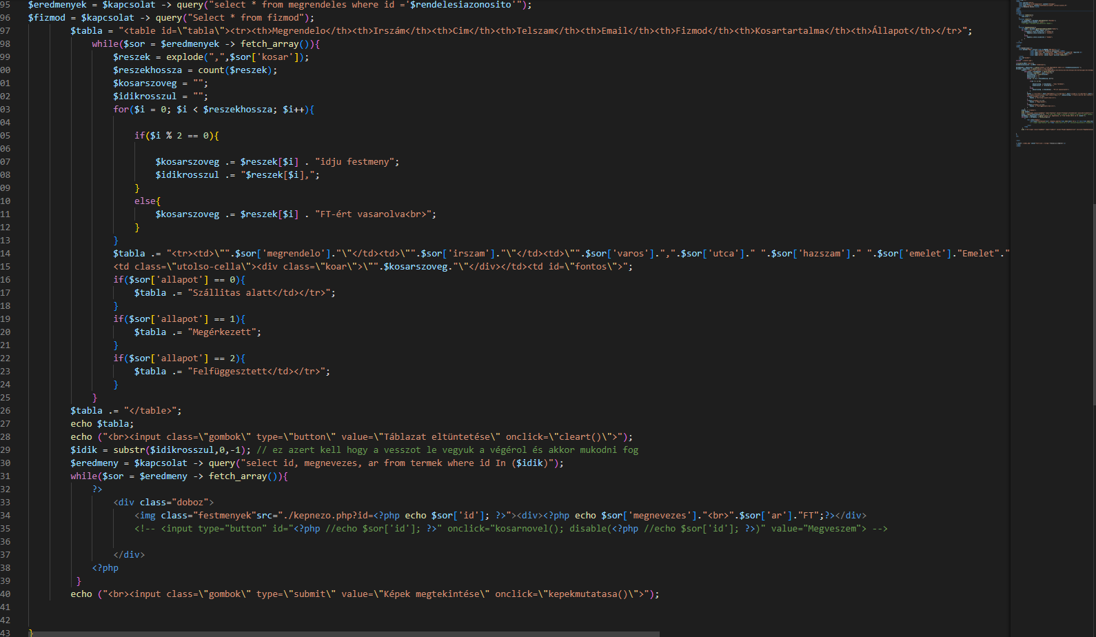Click the "FT-ért vasarolva<br>" string

click(373, 214)
